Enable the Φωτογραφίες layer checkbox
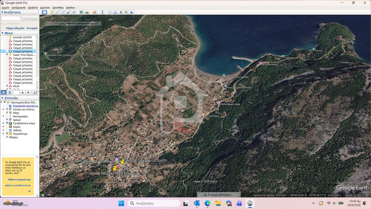This screenshot has height=209, width=371. [7, 116]
